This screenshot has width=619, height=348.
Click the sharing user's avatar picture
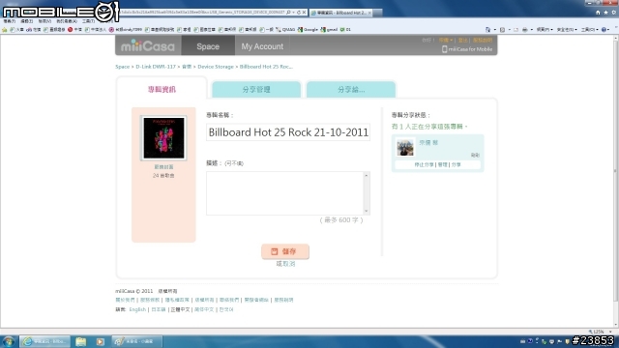click(405, 147)
